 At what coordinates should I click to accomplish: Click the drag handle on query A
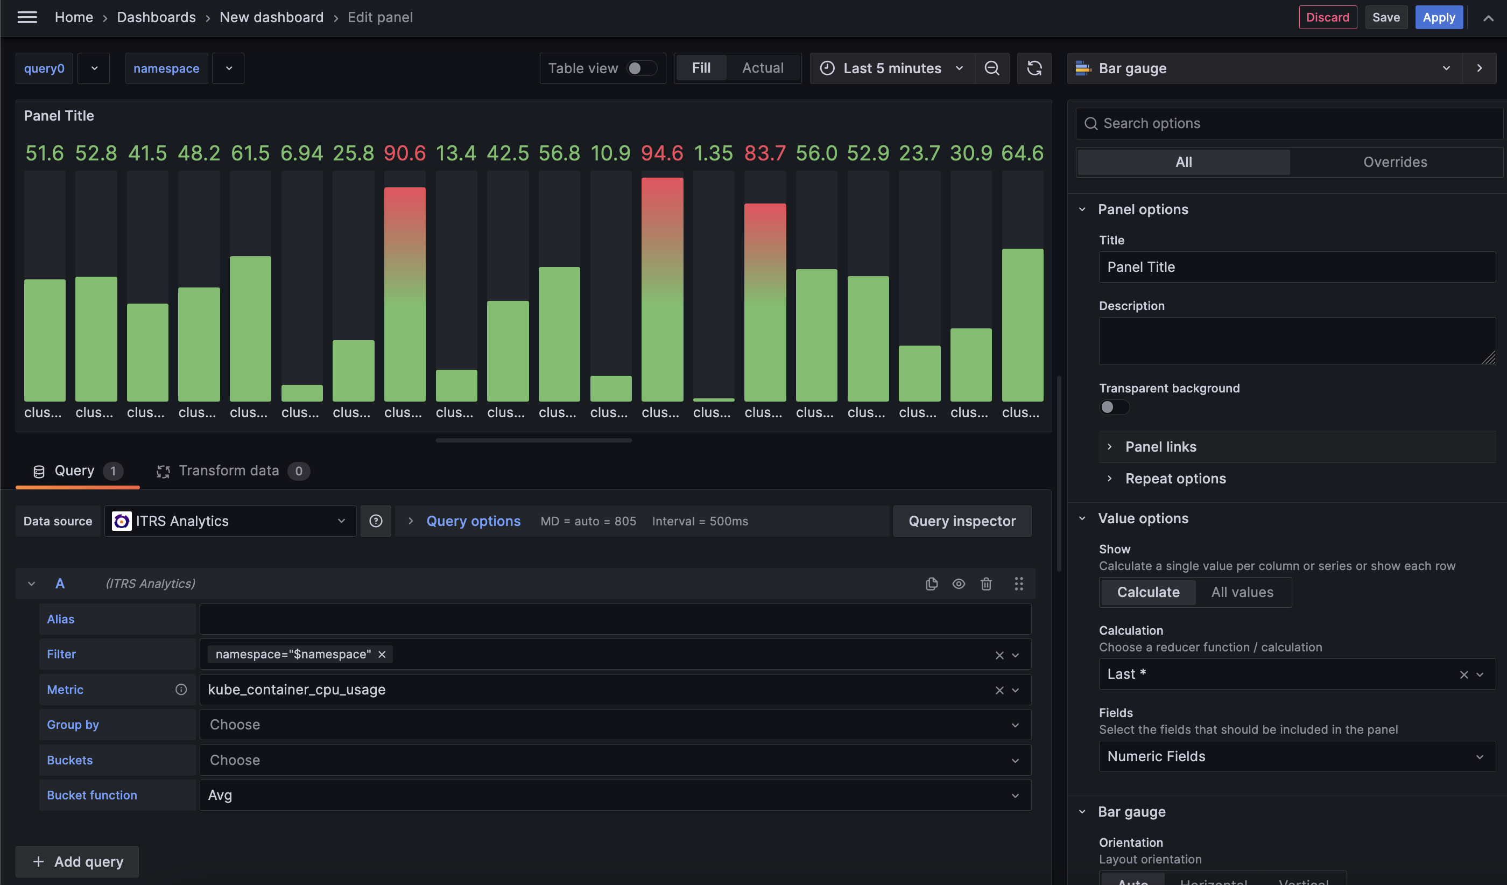point(1018,584)
